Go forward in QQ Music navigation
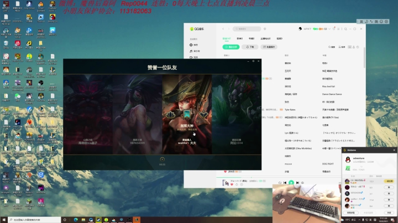This screenshot has width=398, height=223. 228,29
